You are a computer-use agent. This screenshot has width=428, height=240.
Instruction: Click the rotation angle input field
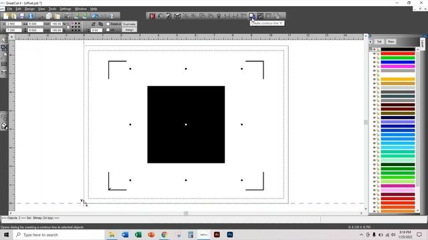coord(96,30)
